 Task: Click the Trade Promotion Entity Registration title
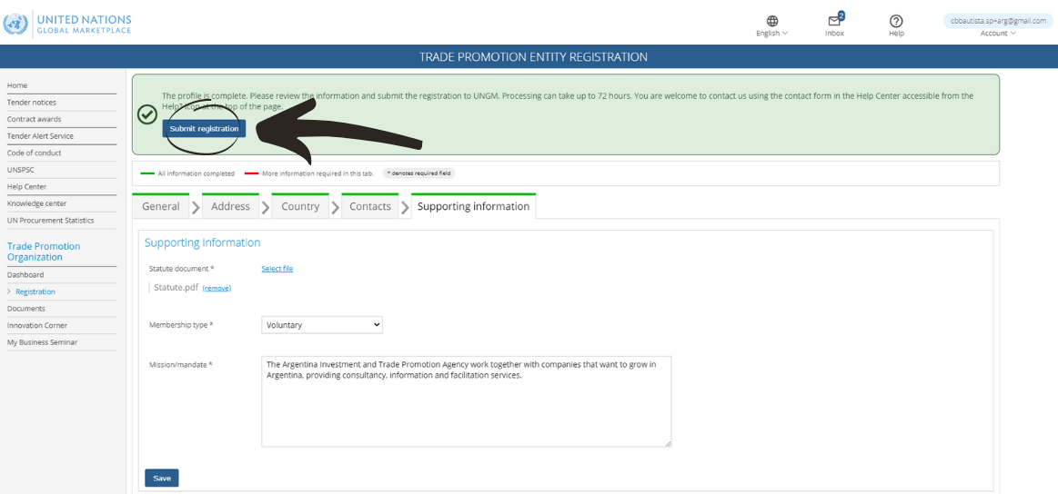point(533,56)
